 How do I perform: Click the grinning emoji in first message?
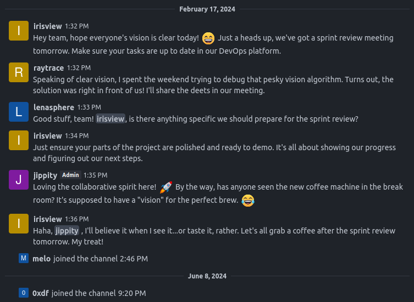[x=208, y=38]
